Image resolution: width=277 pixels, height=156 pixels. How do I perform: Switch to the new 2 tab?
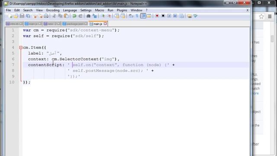[52, 24]
